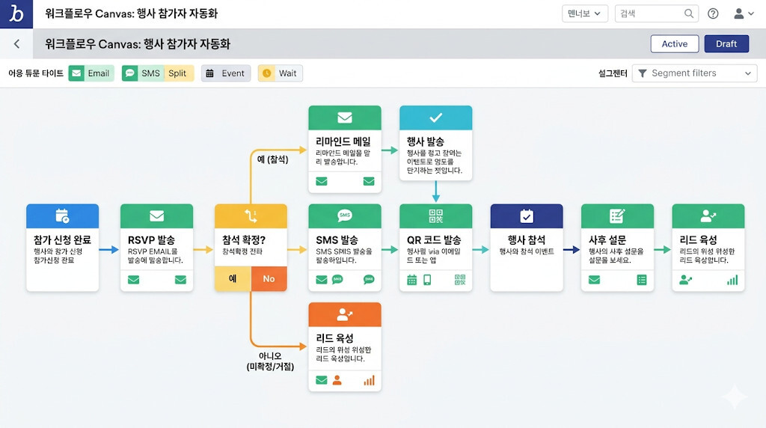Viewport: 766px width, 428px height.
Task: Click the 설그센터 label near filters
Action: [613, 73]
